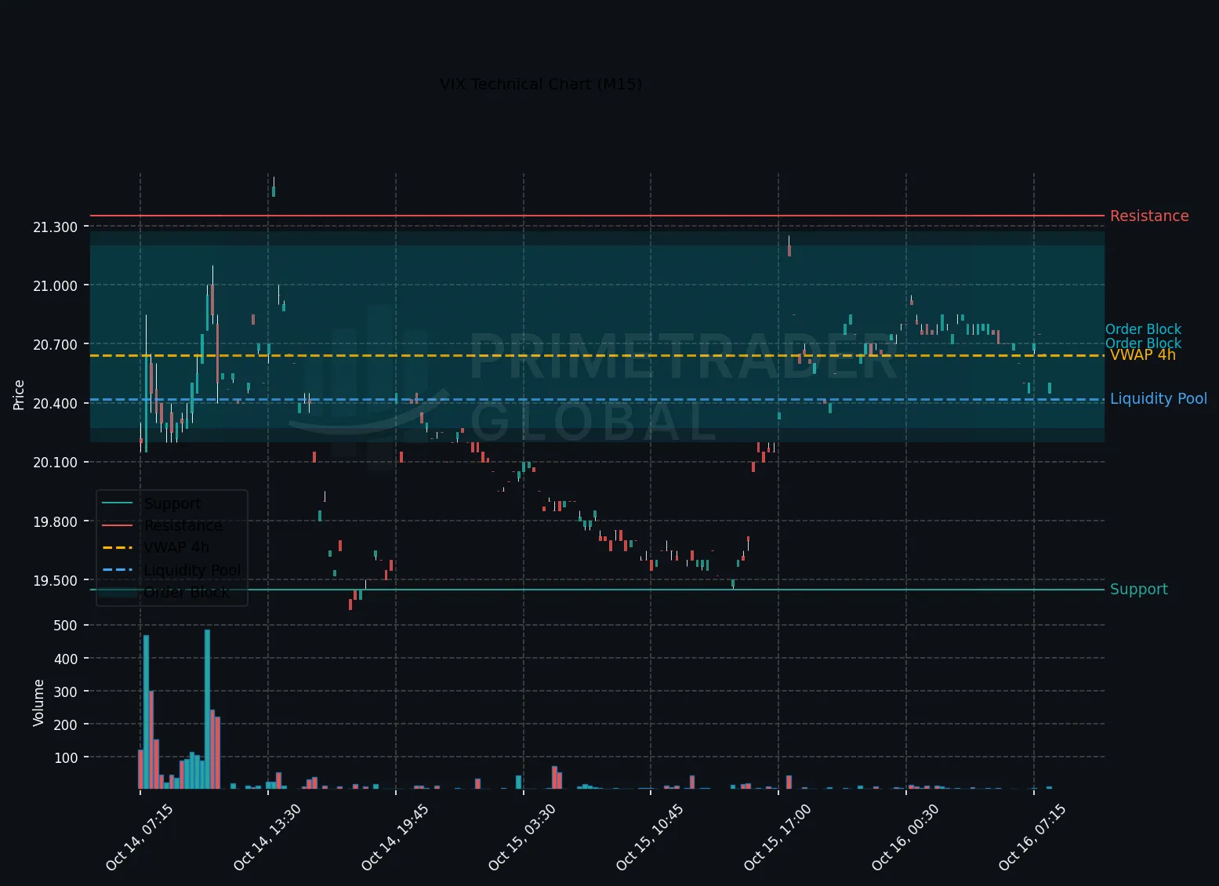Click the 300 volume tick label
The image size is (1219, 886).
point(67,692)
